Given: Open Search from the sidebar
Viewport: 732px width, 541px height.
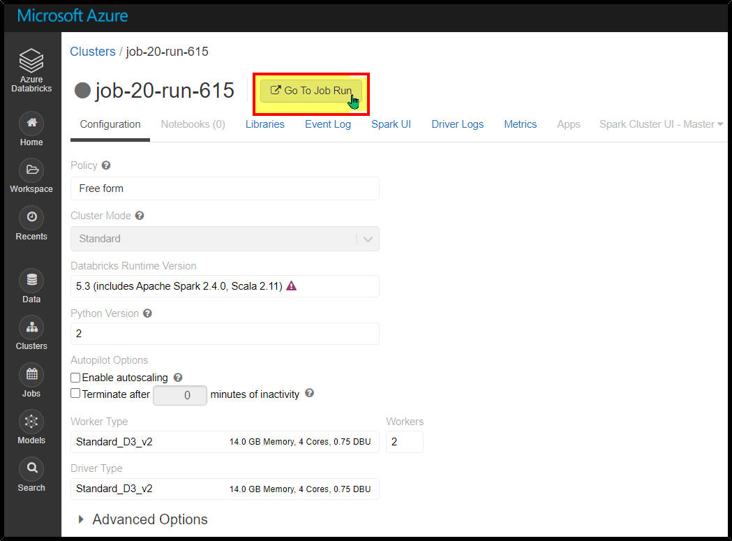Looking at the screenshot, I should tap(31, 469).
